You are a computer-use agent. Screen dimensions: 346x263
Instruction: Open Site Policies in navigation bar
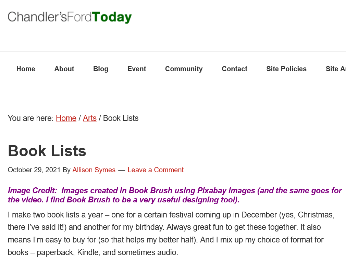(286, 69)
